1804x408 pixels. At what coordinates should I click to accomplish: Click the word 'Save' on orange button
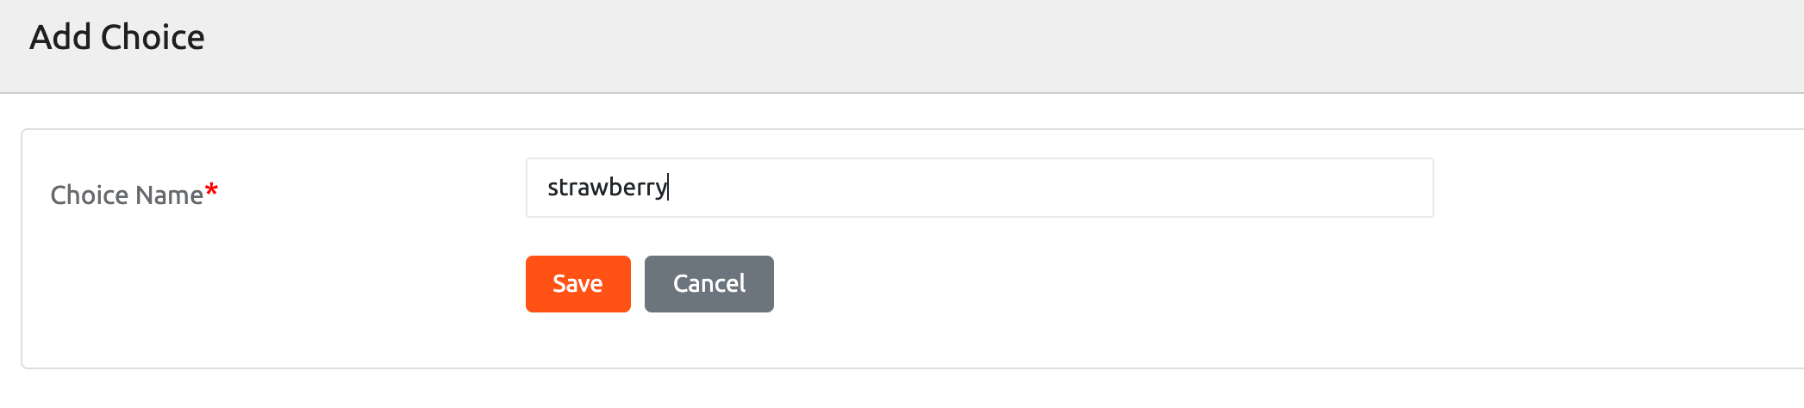(x=577, y=284)
